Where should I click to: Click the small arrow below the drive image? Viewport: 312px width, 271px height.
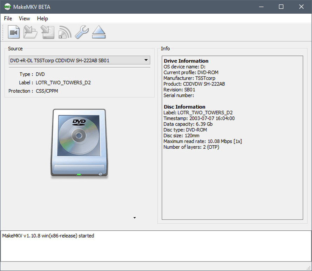[134, 218]
